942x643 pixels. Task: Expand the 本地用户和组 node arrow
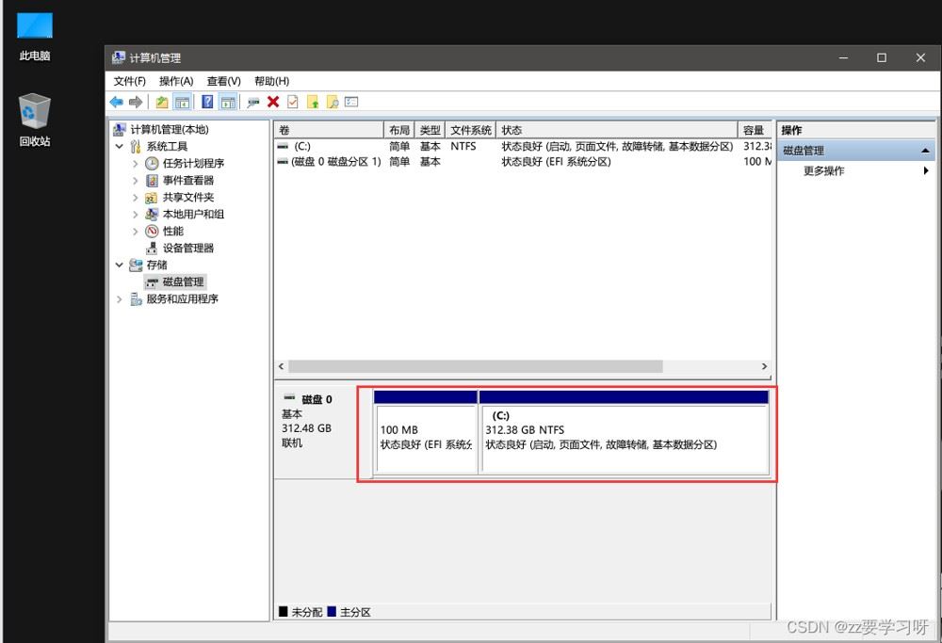coord(135,214)
